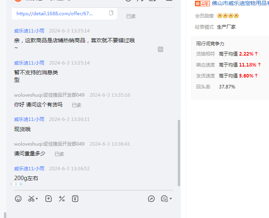The image size is (269, 218).
Task: Open chat history clock icon
Action: [x=164, y=199]
